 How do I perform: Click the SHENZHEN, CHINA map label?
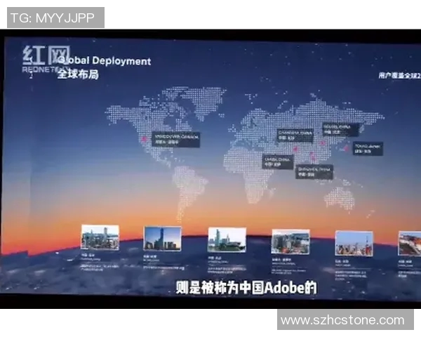click(314, 172)
